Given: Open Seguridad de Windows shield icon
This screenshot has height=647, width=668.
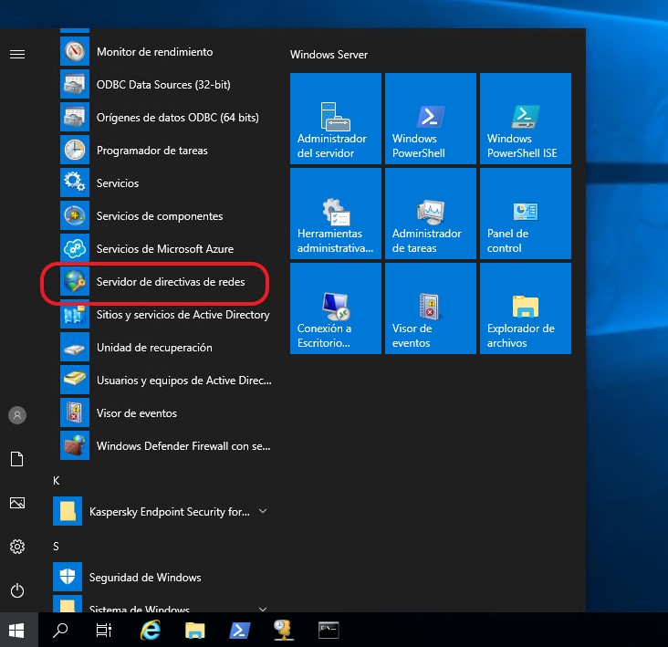Looking at the screenshot, I should pyautogui.click(x=68, y=577).
